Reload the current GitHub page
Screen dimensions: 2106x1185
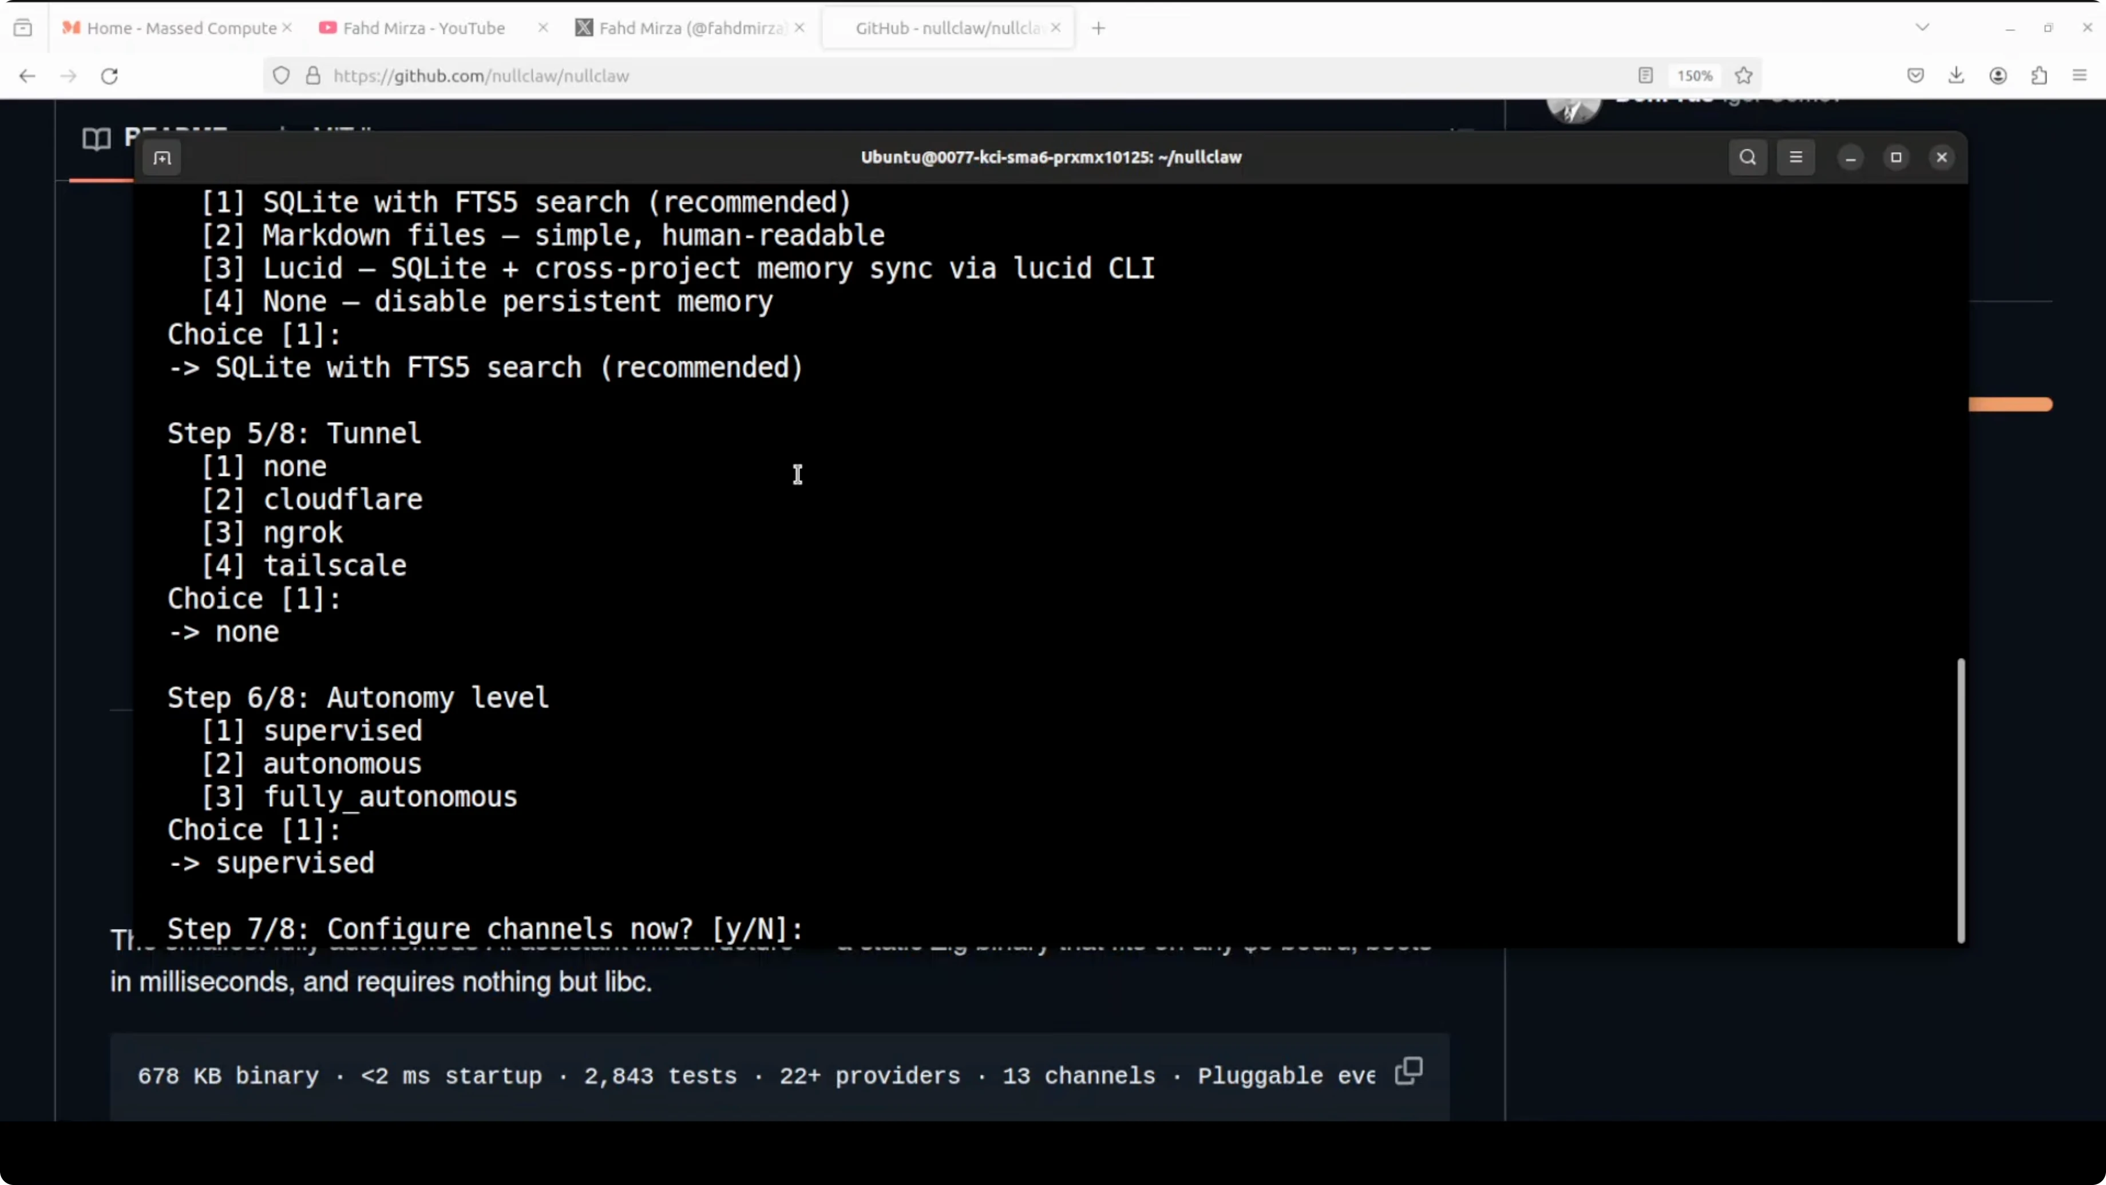tap(109, 75)
